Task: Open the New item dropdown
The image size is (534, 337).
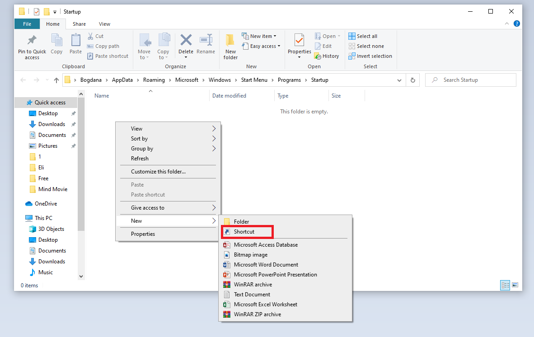Action: [260, 36]
